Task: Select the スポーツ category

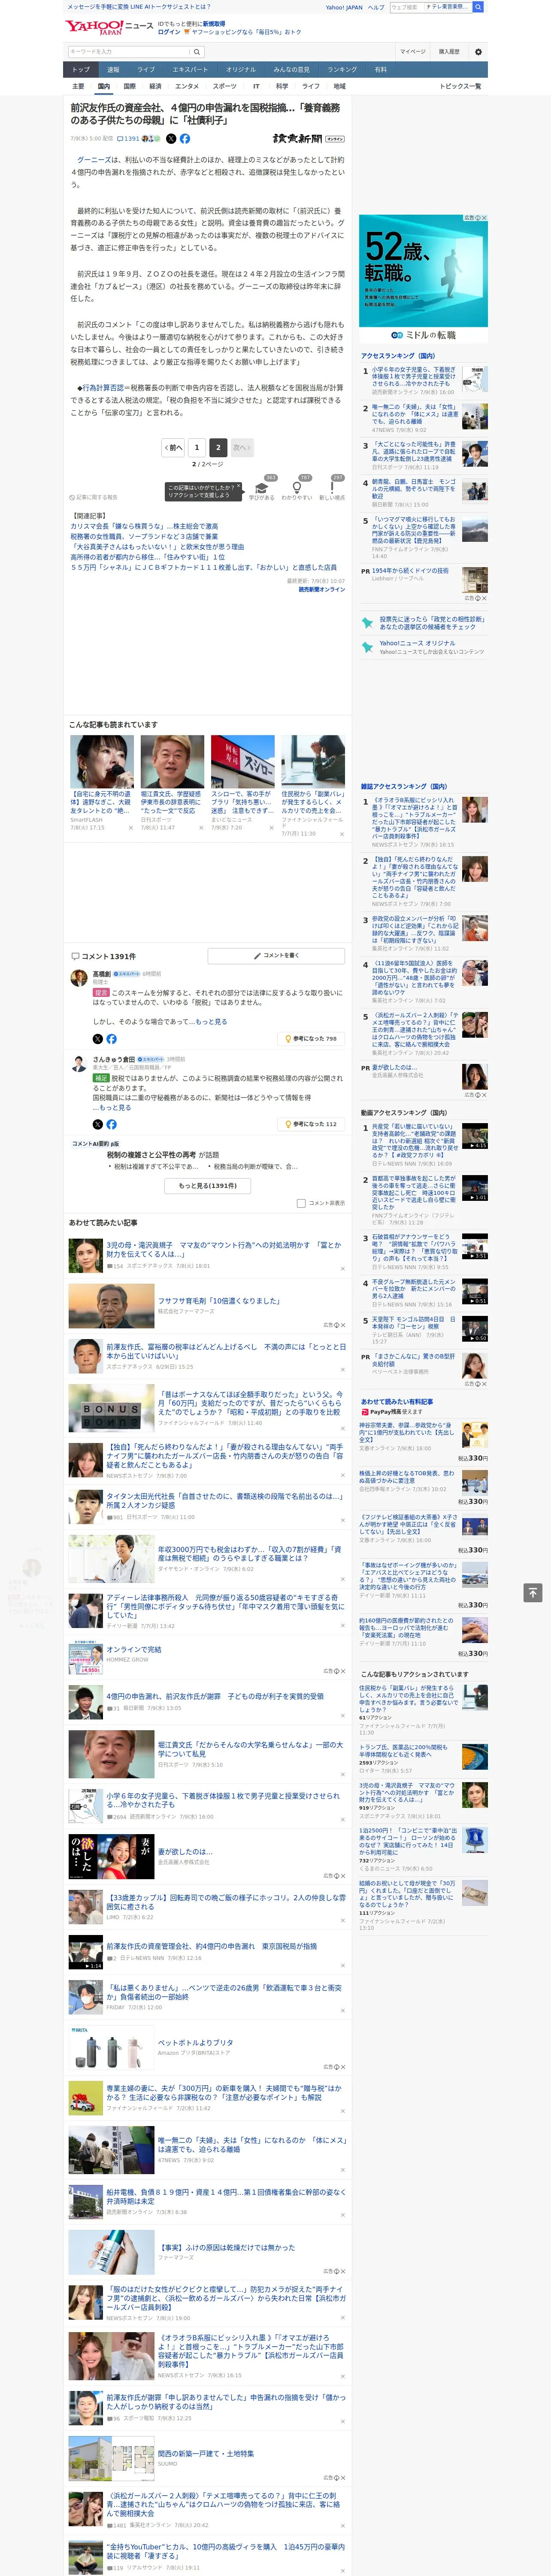Action: (x=224, y=86)
